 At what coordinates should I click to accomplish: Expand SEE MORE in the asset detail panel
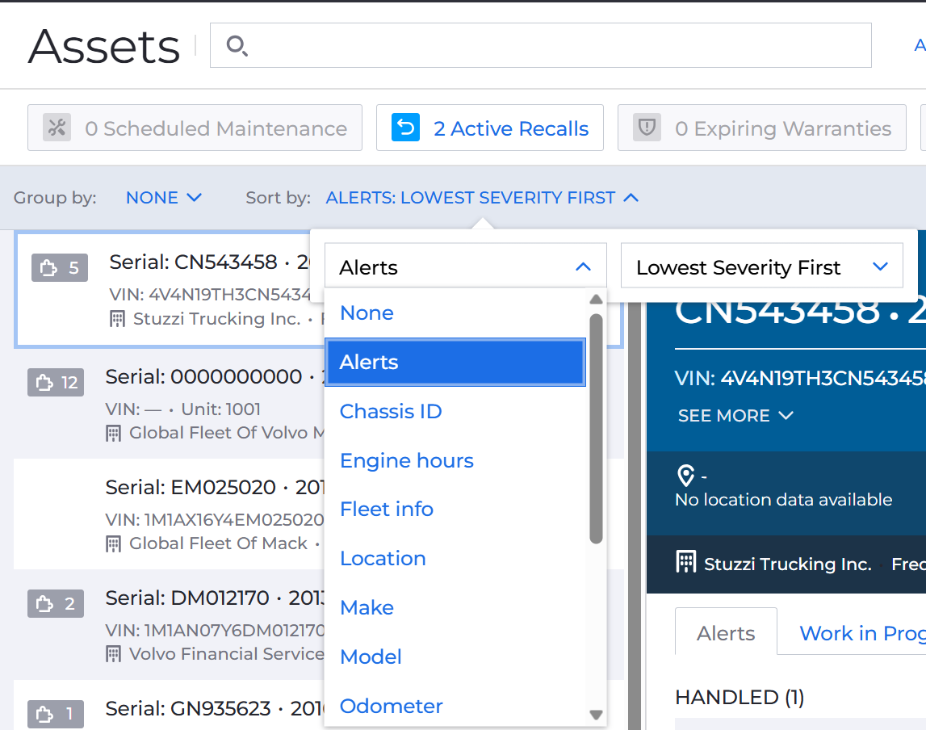[x=735, y=416]
